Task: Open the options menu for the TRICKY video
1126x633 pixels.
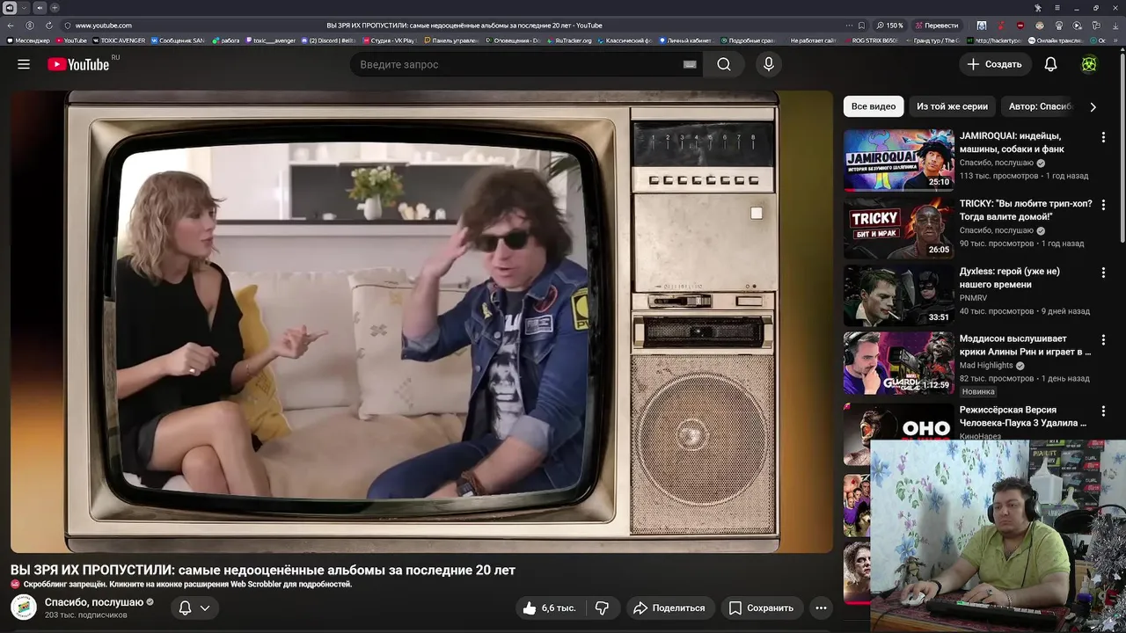Action: click(x=1103, y=205)
